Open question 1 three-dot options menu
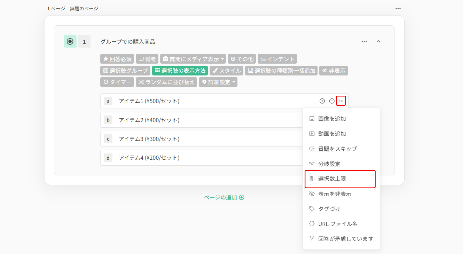463x254 pixels. [x=364, y=41]
